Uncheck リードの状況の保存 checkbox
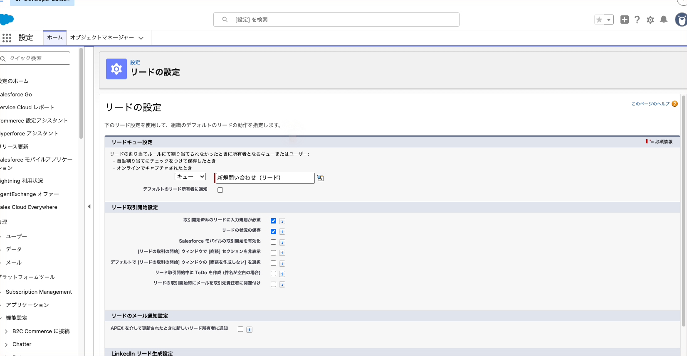 pyautogui.click(x=273, y=231)
